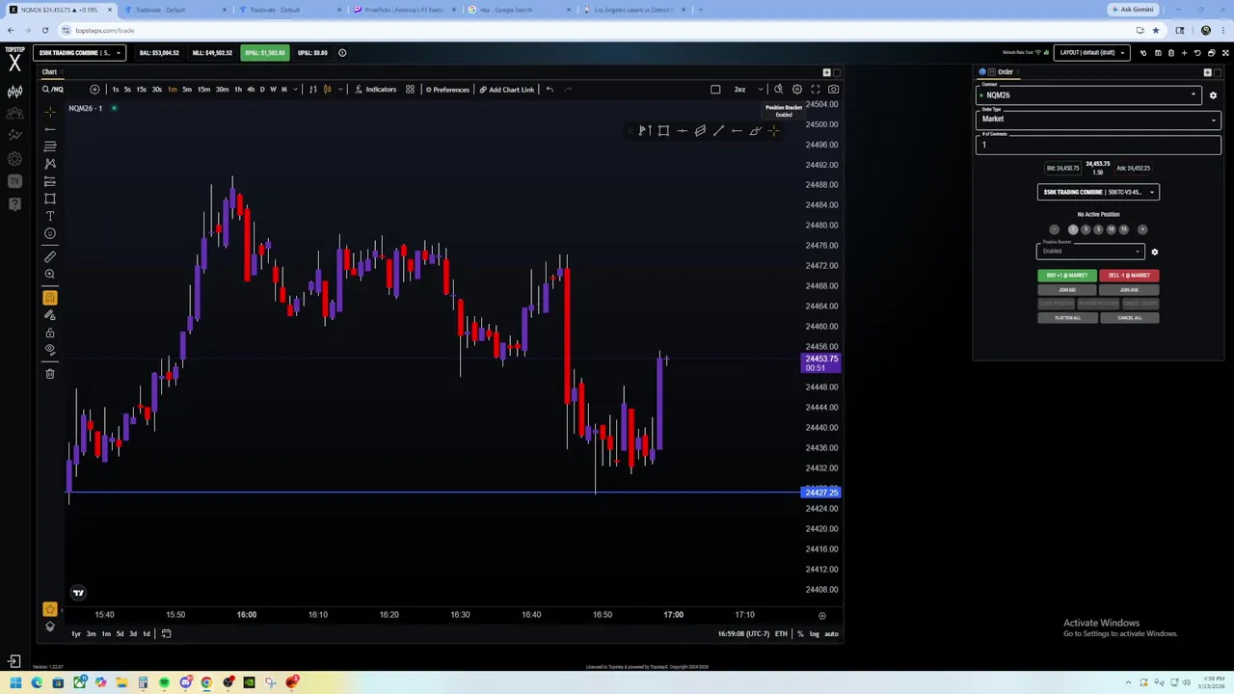Expand the timeframe intervals chevron
This screenshot has width=1234, height=694.
click(295, 90)
